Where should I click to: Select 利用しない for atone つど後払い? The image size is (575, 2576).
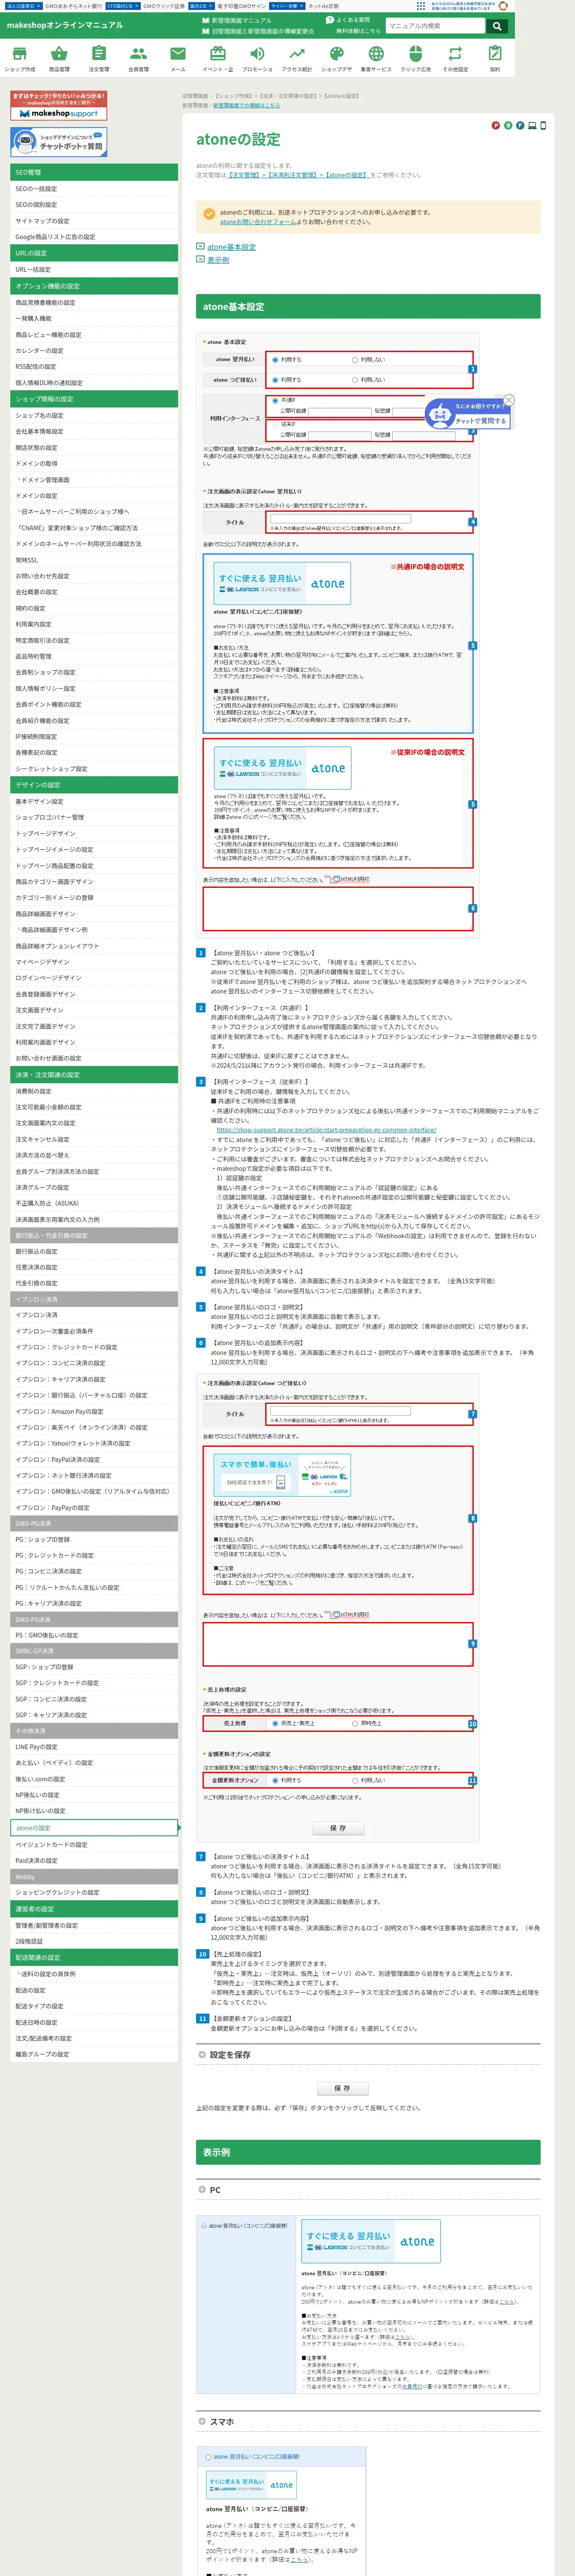click(355, 380)
